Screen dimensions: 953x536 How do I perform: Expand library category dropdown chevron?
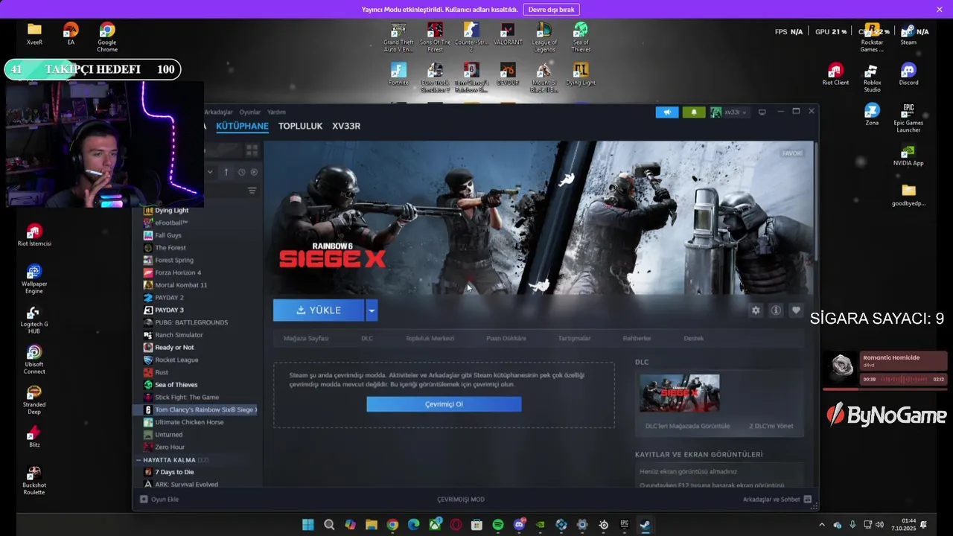[x=210, y=172]
